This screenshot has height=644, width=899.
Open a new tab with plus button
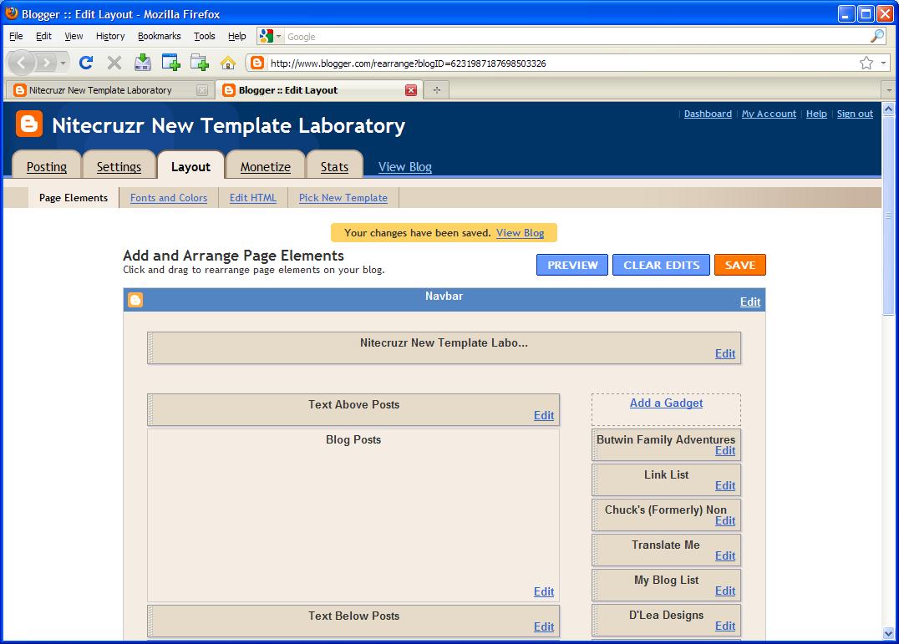[x=437, y=90]
